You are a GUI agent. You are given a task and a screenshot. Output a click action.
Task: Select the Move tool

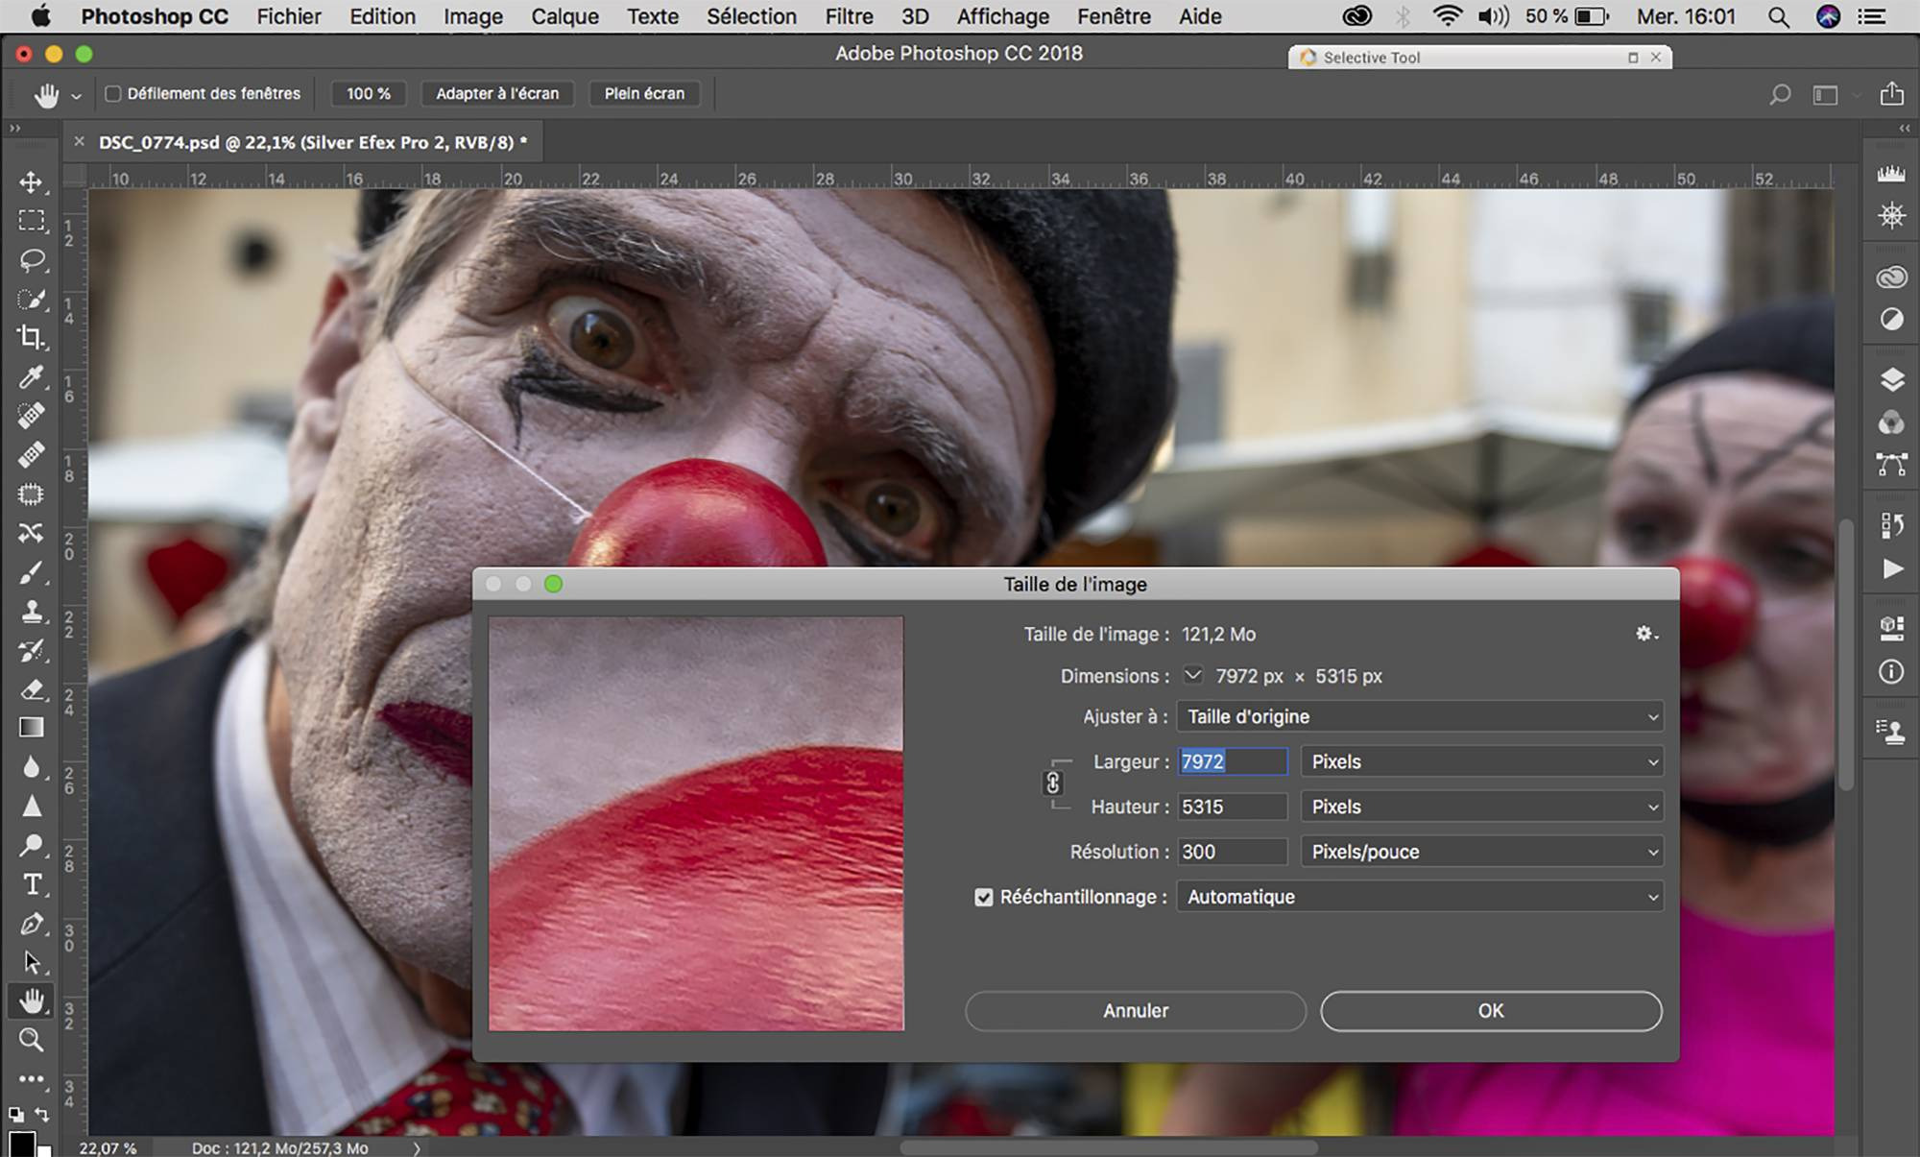tap(32, 181)
